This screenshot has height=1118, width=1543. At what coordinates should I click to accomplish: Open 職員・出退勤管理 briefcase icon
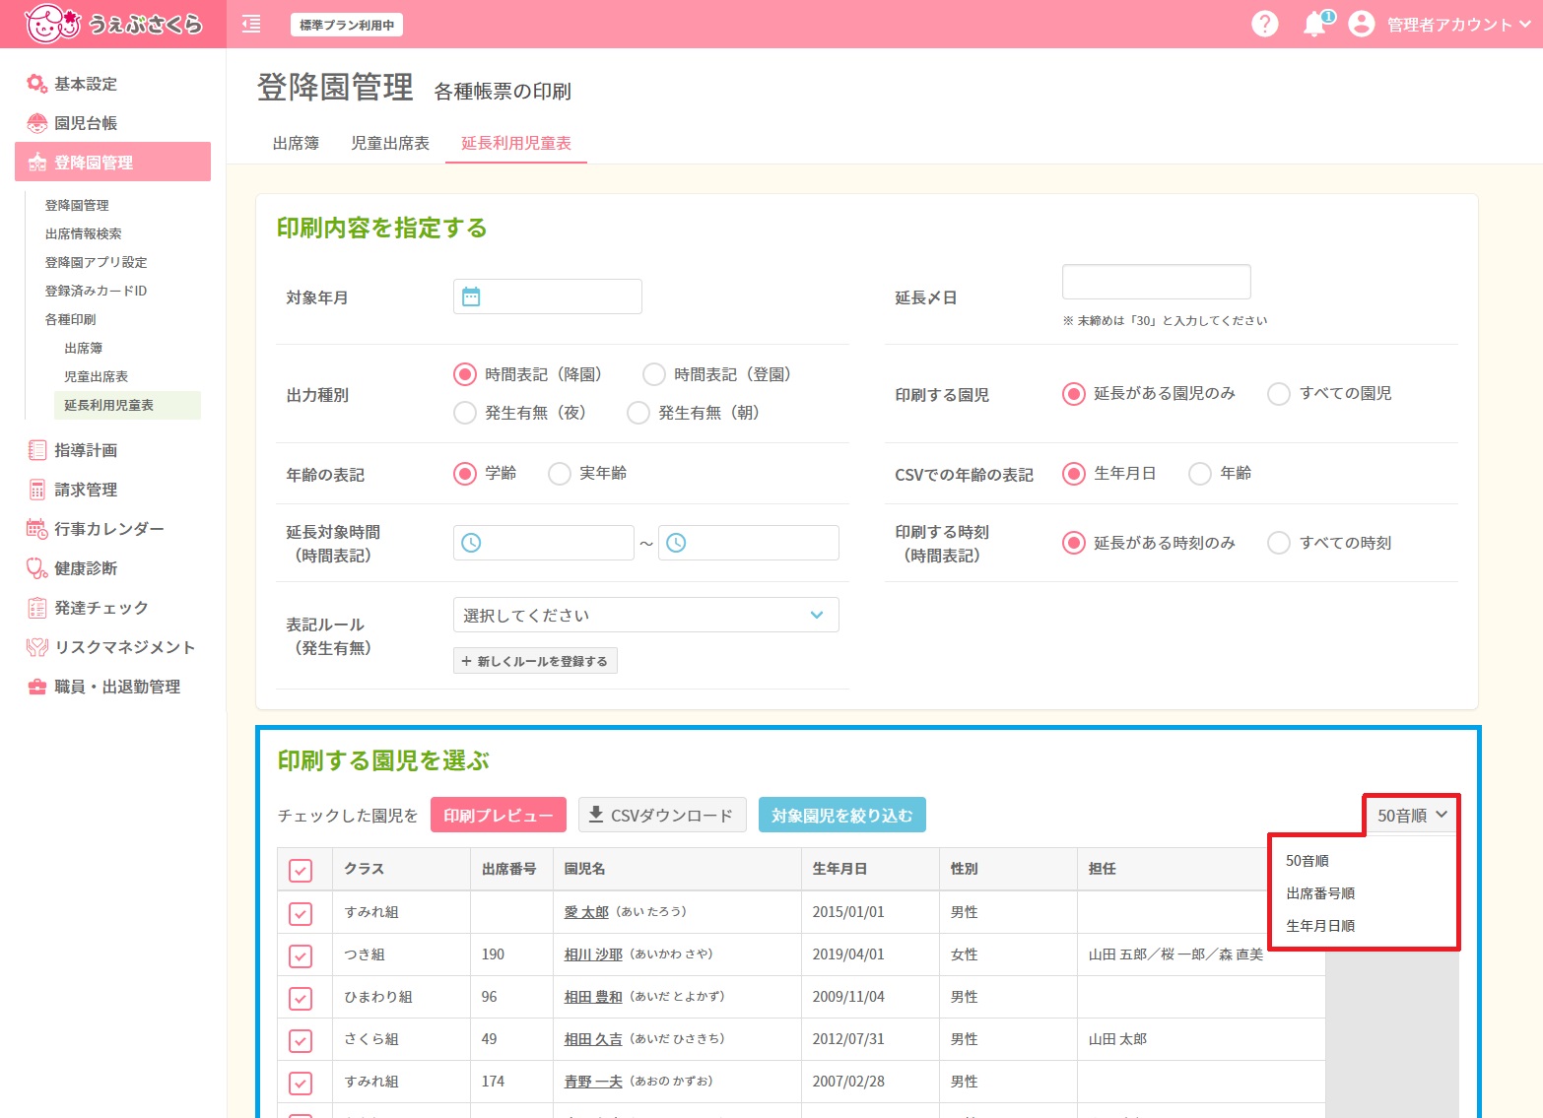(36, 687)
